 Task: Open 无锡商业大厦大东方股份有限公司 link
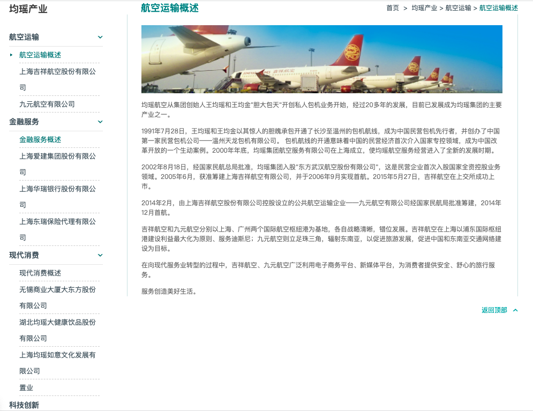pyautogui.click(x=57, y=297)
